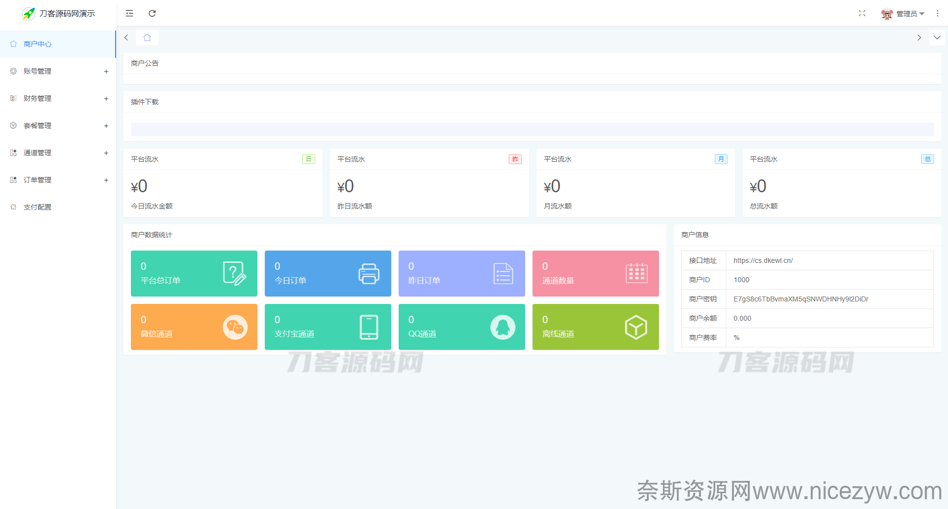The width and height of the screenshot is (948, 509).
Task: Click the 今日流水金额 label
Action: (152, 206)
